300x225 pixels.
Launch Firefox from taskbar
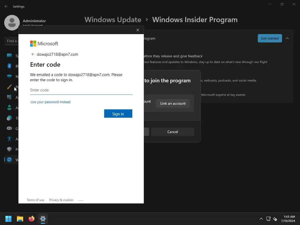tap(31, 219)
